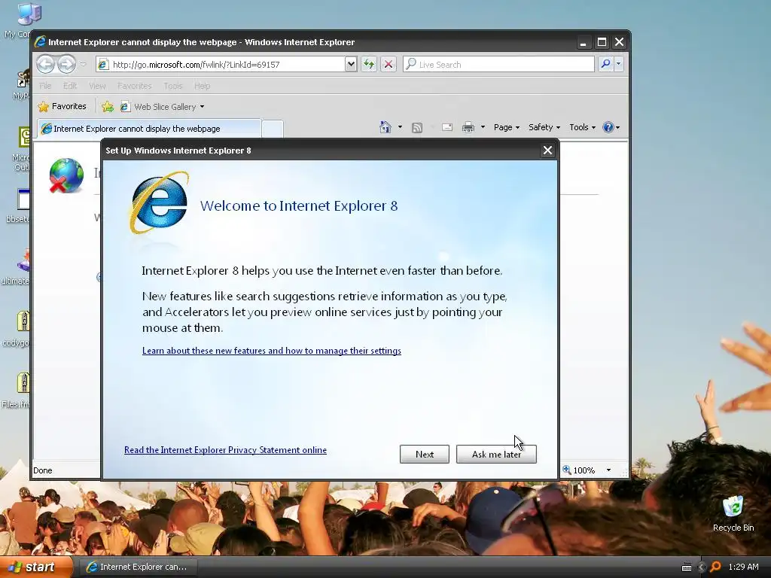
Task: Open the View menu
Action: click(x=97, y=86)
